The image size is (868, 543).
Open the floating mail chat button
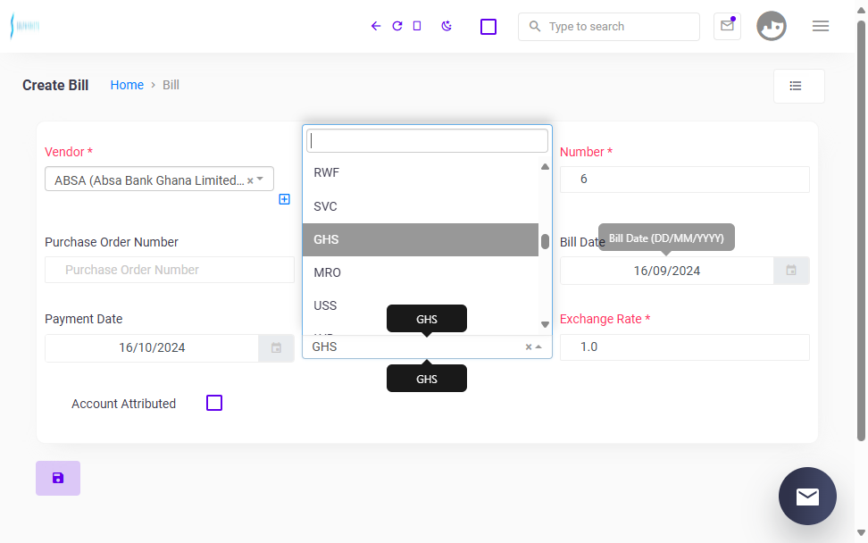(x=807, y=496)
